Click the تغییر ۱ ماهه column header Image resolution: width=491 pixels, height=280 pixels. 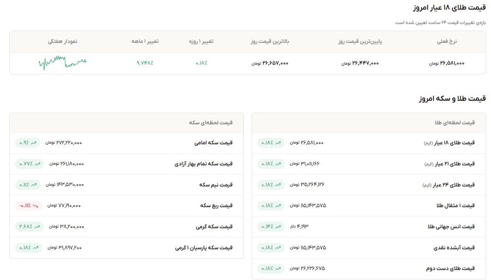(x=145, y=41)
